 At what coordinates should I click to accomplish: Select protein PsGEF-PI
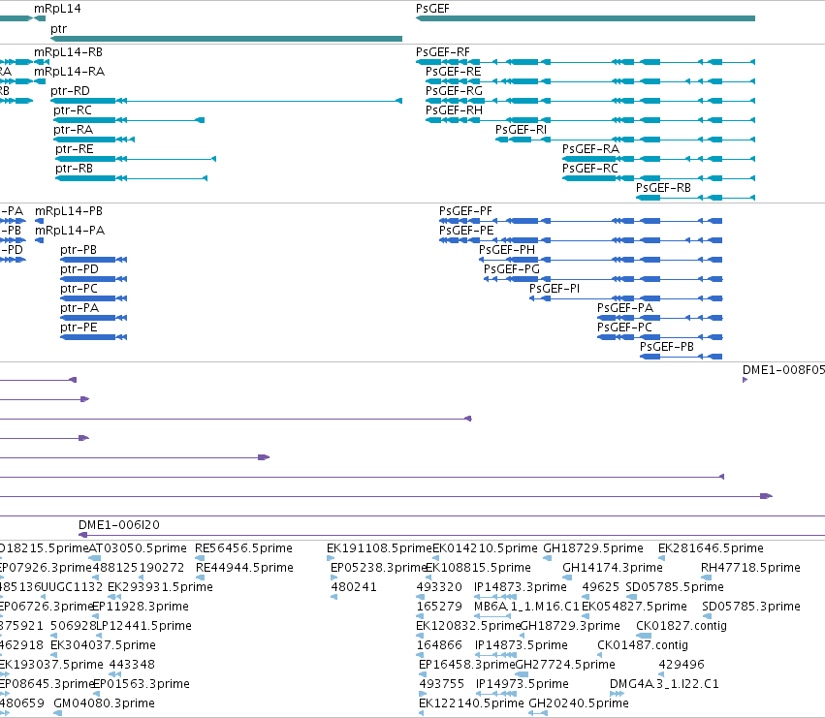pos(625,298)
